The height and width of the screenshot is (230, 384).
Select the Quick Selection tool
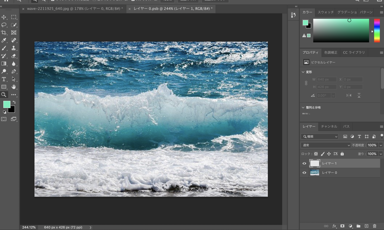coord(14,25)
